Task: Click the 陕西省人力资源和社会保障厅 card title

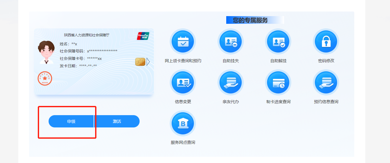Action: coord(87,35)
